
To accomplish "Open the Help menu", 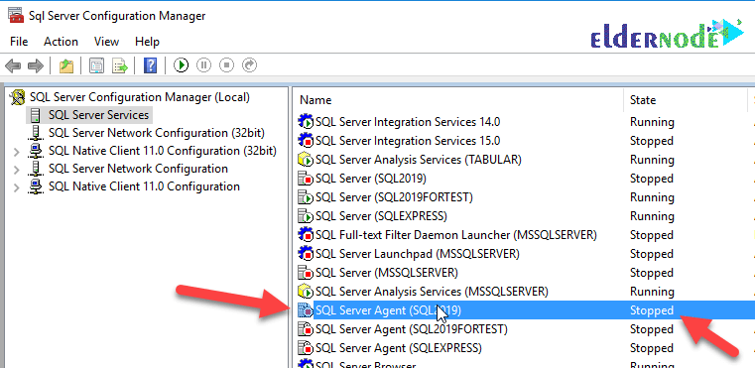I will [147, 42].
